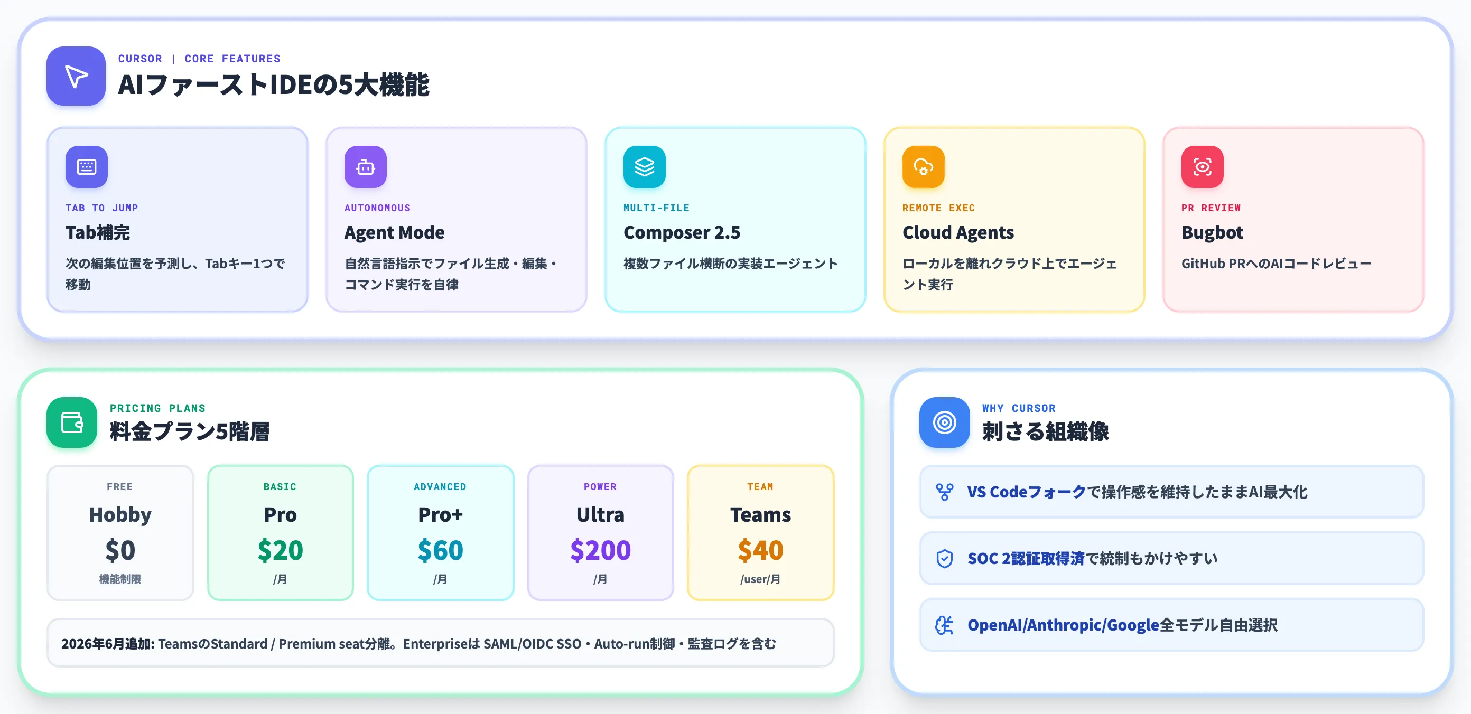
Task: Open the VS Codeフォーク reason row
Action: [1171, 492]
